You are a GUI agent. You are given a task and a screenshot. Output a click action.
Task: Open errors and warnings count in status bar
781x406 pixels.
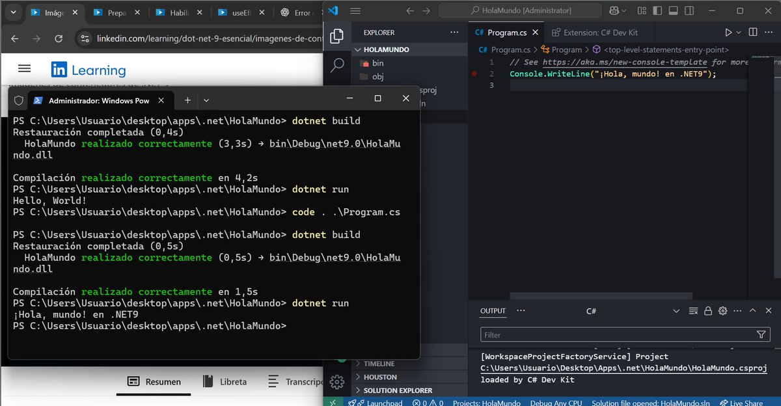[428, 403]
